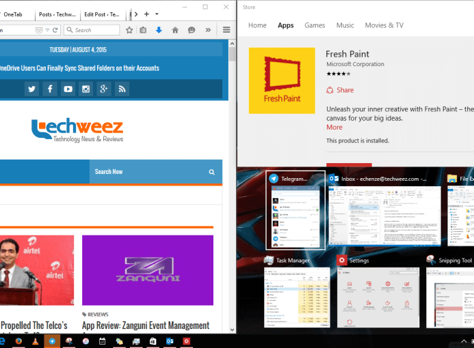The width and height of the screenshot is (474, 348).
Task: Open a new Firefox tab with plus
Action: point(146,14)
